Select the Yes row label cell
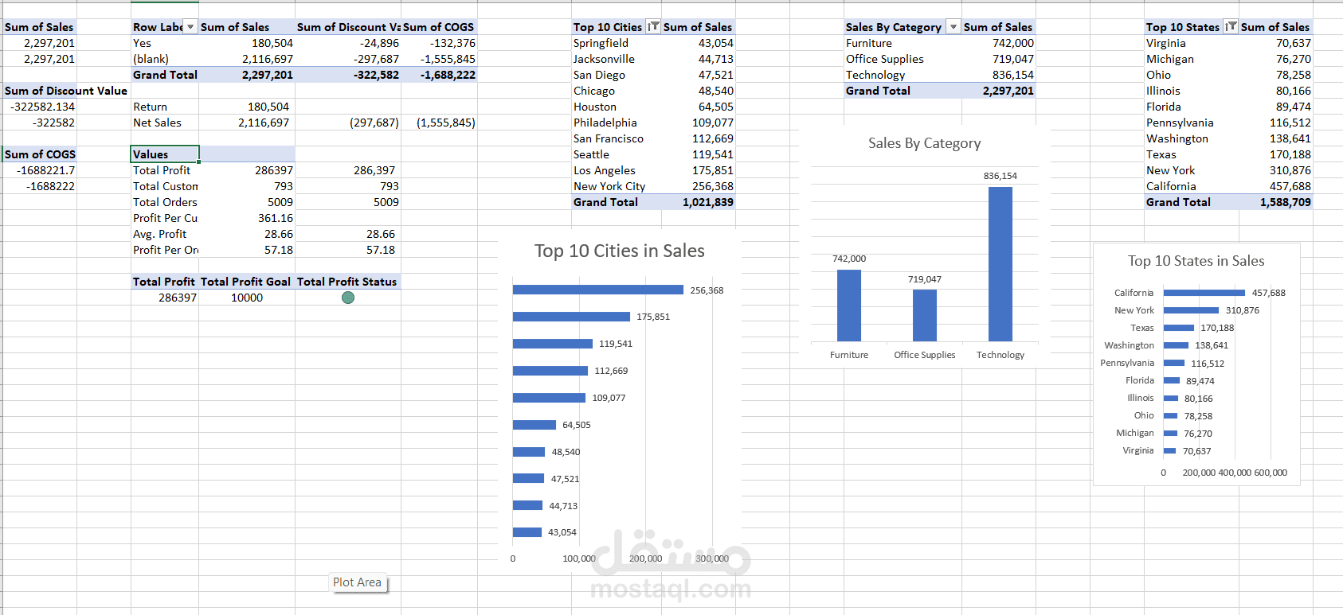The image size is (1343, 615). tap(165, 43)
